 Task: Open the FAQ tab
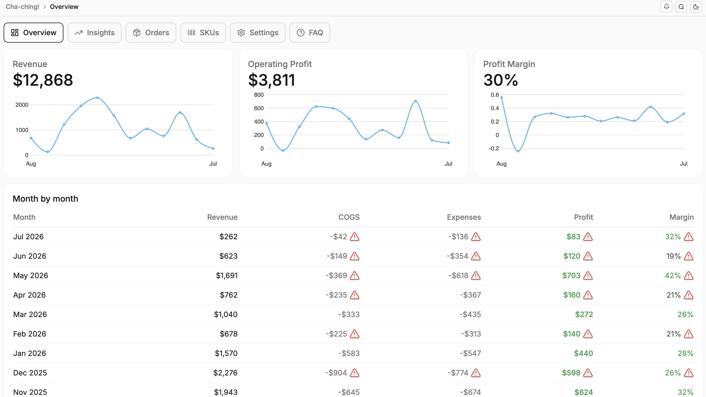[x=310, y=33]
